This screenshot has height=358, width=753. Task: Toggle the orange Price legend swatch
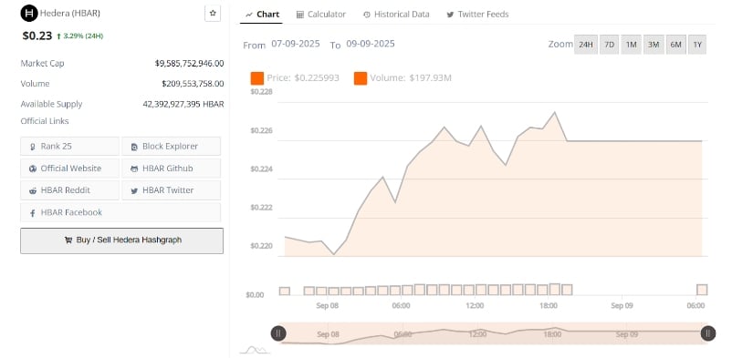256,78
